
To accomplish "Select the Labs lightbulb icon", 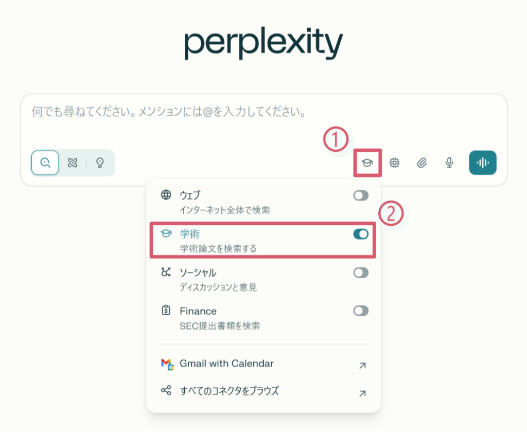I will 100,163.
